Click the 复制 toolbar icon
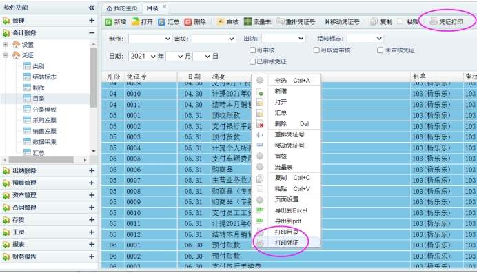This screenshot has height=273, width=477. pos(374,21)
